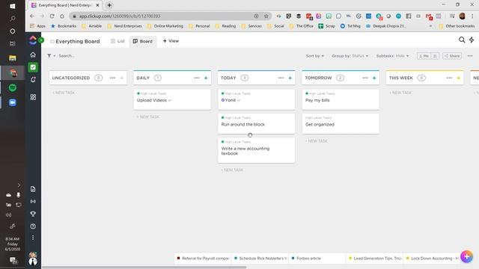Open Windows Start menu
Screen dimensions: 479x269
[x=13, y=6]
